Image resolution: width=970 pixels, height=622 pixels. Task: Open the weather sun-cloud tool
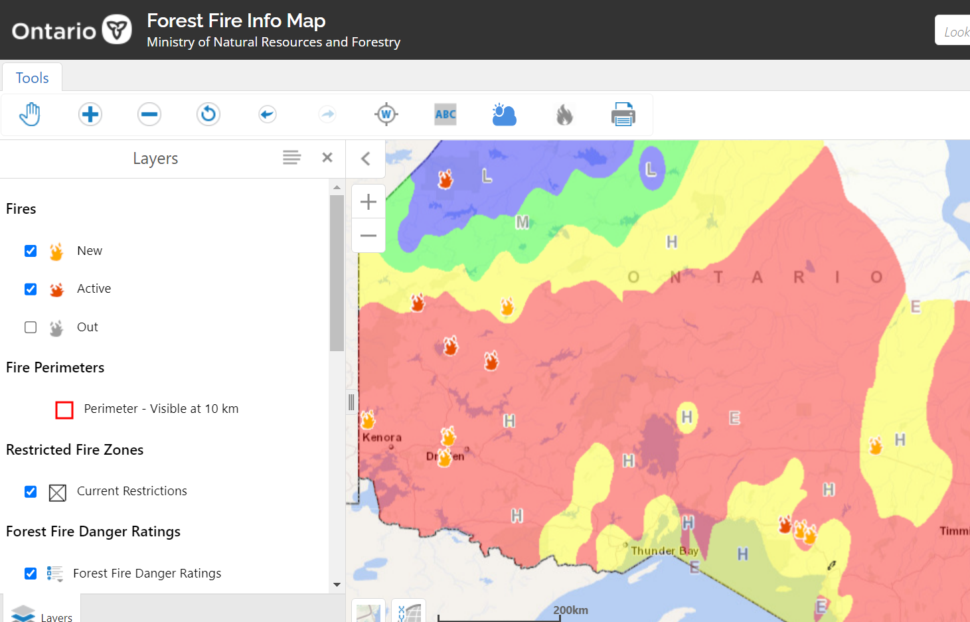pos(504,114)
